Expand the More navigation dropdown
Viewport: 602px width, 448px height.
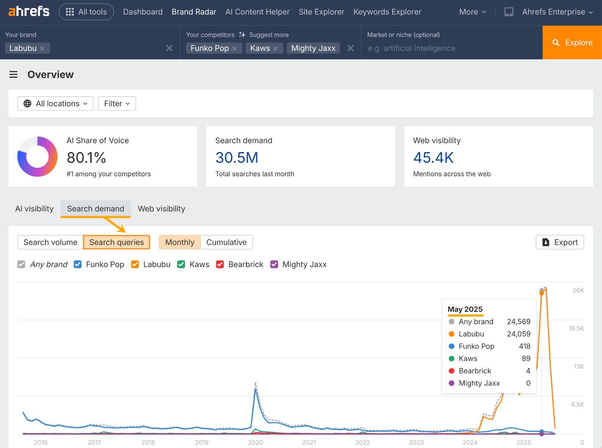click(472, 12)
